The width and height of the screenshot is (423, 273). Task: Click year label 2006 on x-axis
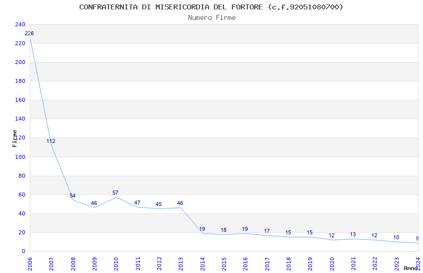[30, 264]
